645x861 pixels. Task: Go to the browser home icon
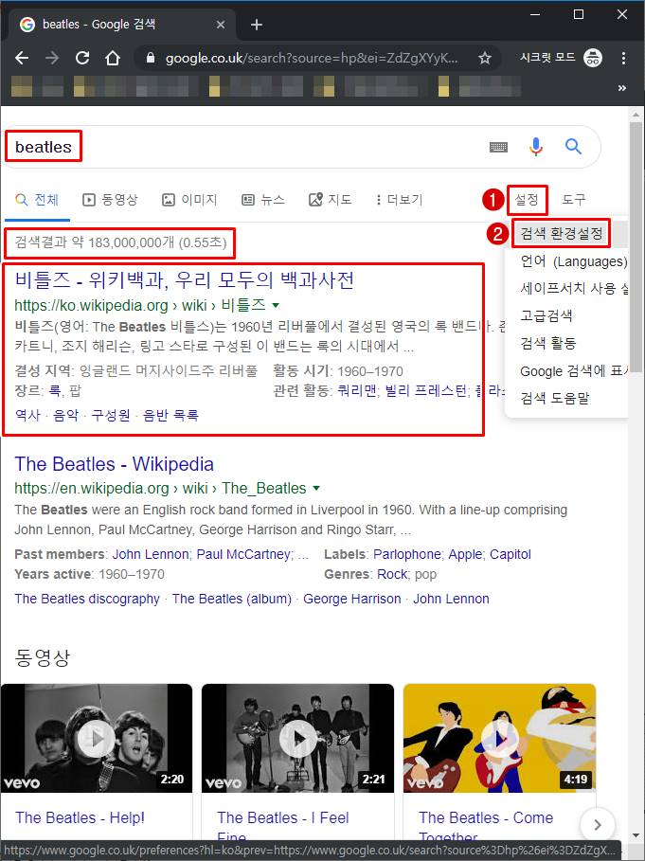coord(113,58)
